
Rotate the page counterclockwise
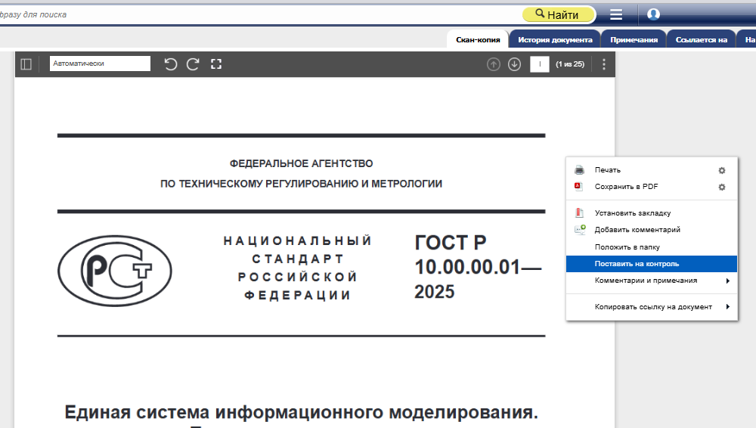coord(171,64)
